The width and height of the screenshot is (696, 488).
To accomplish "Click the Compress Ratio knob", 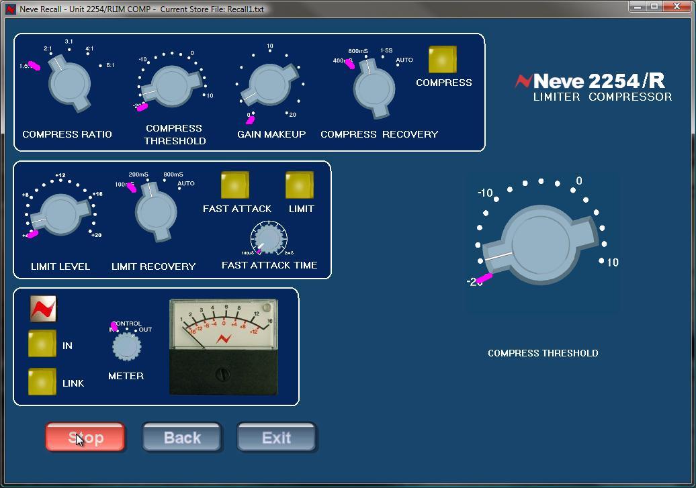I will click(69, 85).
